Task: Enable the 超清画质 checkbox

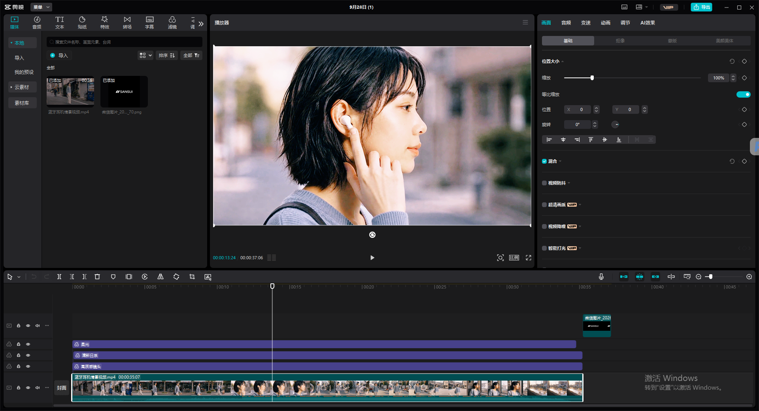Action: (x=544, y=205)
